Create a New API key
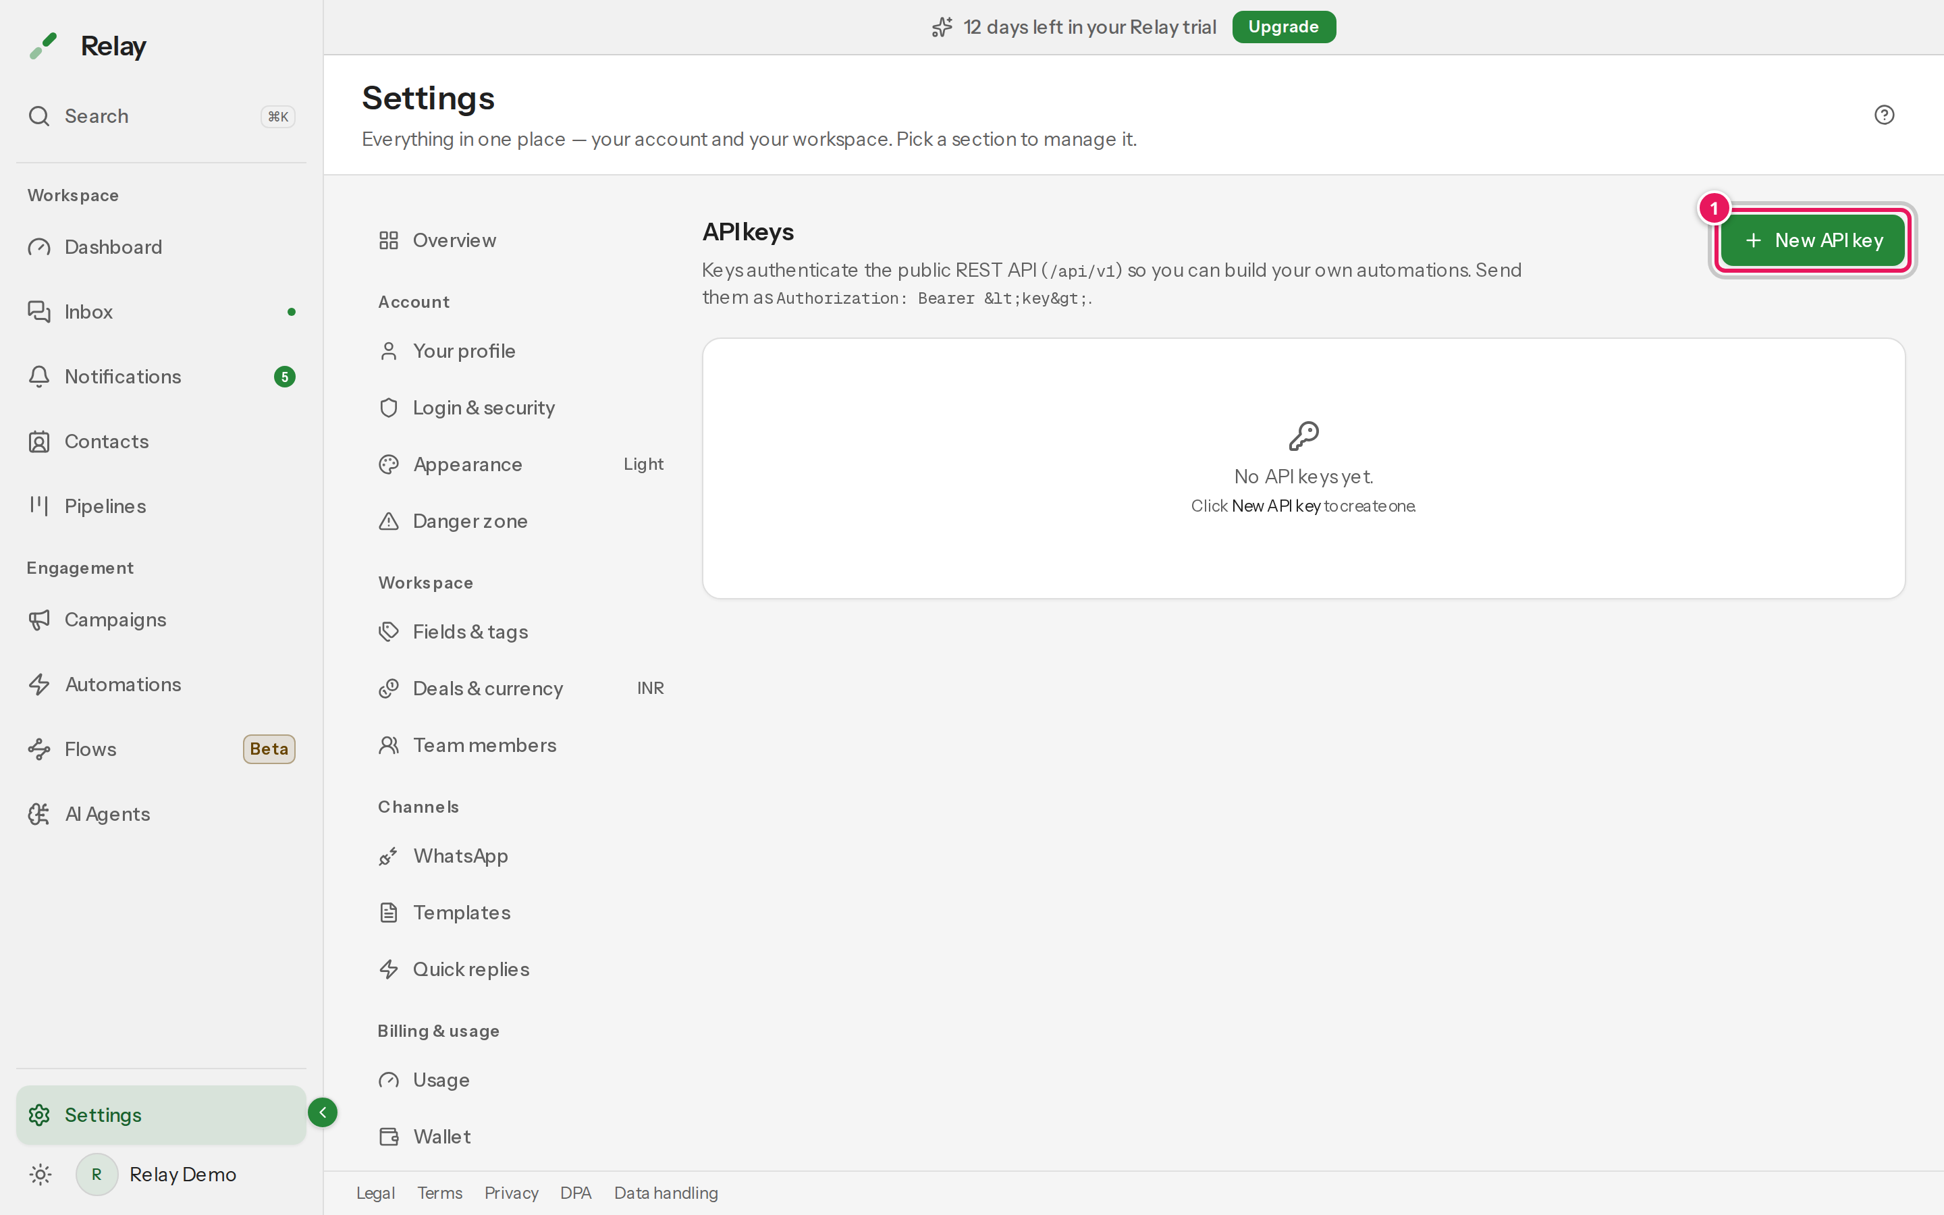 point(1812,240)
